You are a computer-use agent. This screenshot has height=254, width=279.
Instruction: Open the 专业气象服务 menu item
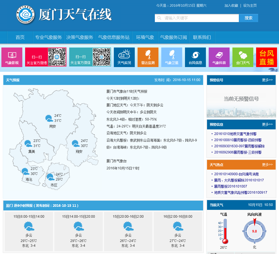[x=48, y=37]
